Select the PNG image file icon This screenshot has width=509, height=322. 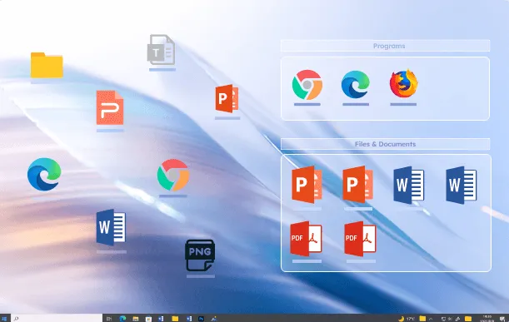pos(200,255)
